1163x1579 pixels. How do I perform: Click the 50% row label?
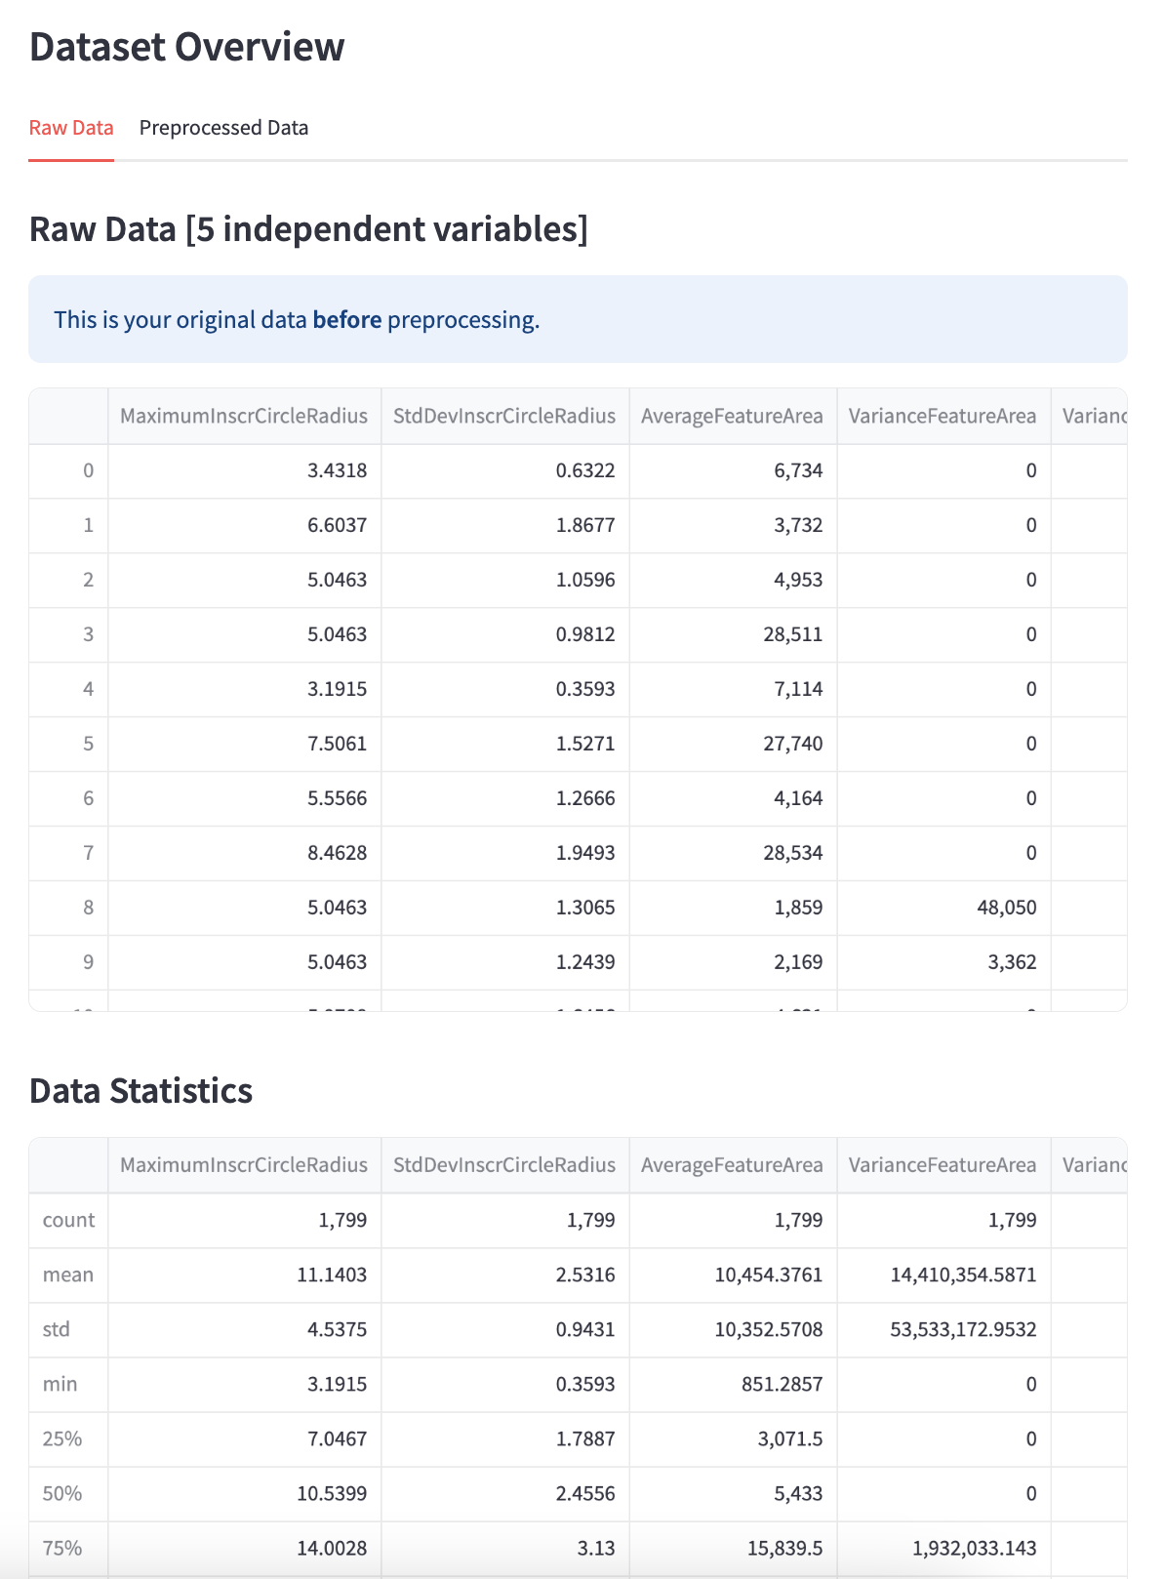tap(68, 1494)
